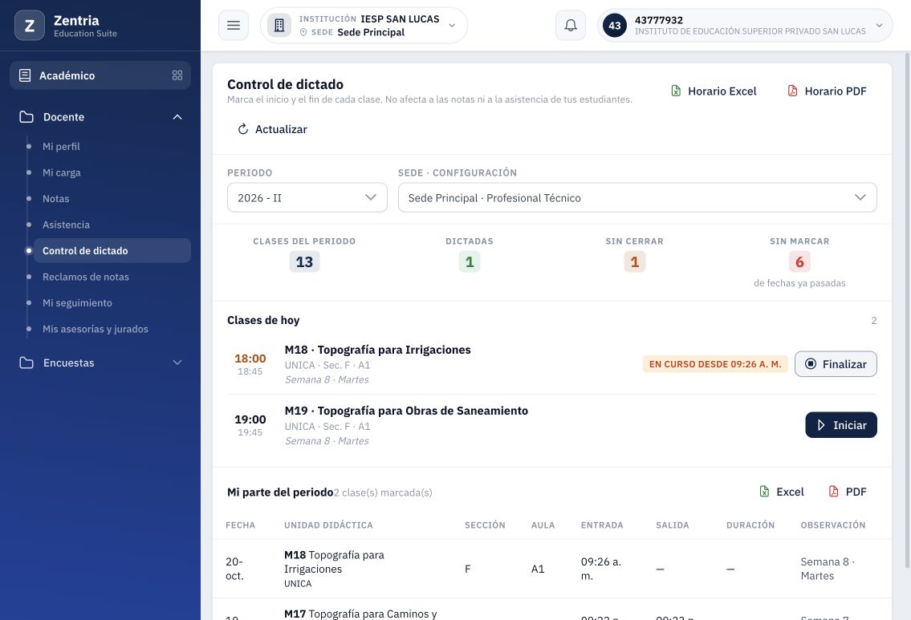Open the module grid icon beside Académico
The image size is (911, 620).
coord(177,75)
